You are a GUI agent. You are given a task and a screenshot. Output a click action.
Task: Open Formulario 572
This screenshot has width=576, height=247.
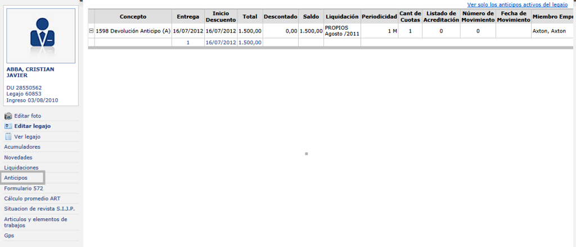(24, 189)
